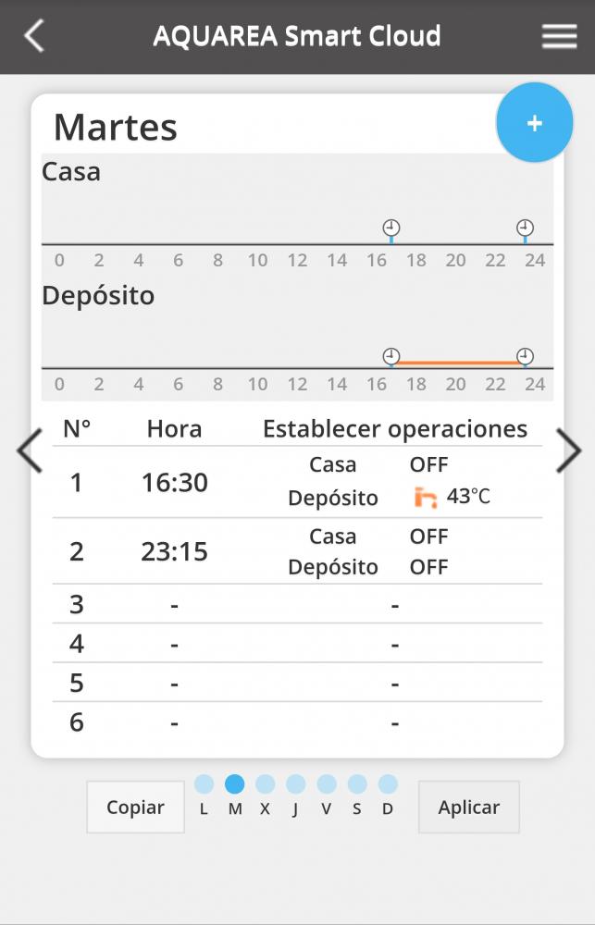
Task: Tap the back arrow in the header
Action: coord(34,36)
